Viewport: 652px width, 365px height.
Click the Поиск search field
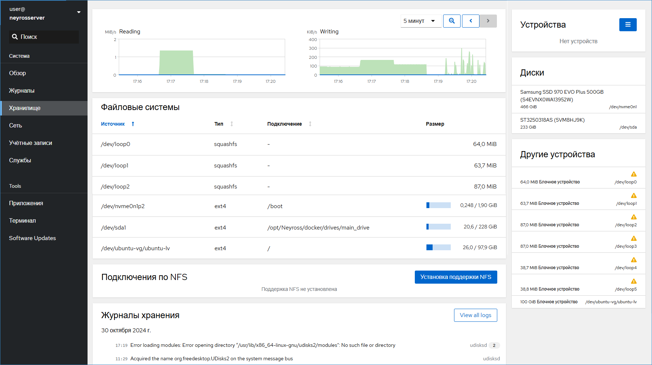pyautogui.click(x=44, y=37)
